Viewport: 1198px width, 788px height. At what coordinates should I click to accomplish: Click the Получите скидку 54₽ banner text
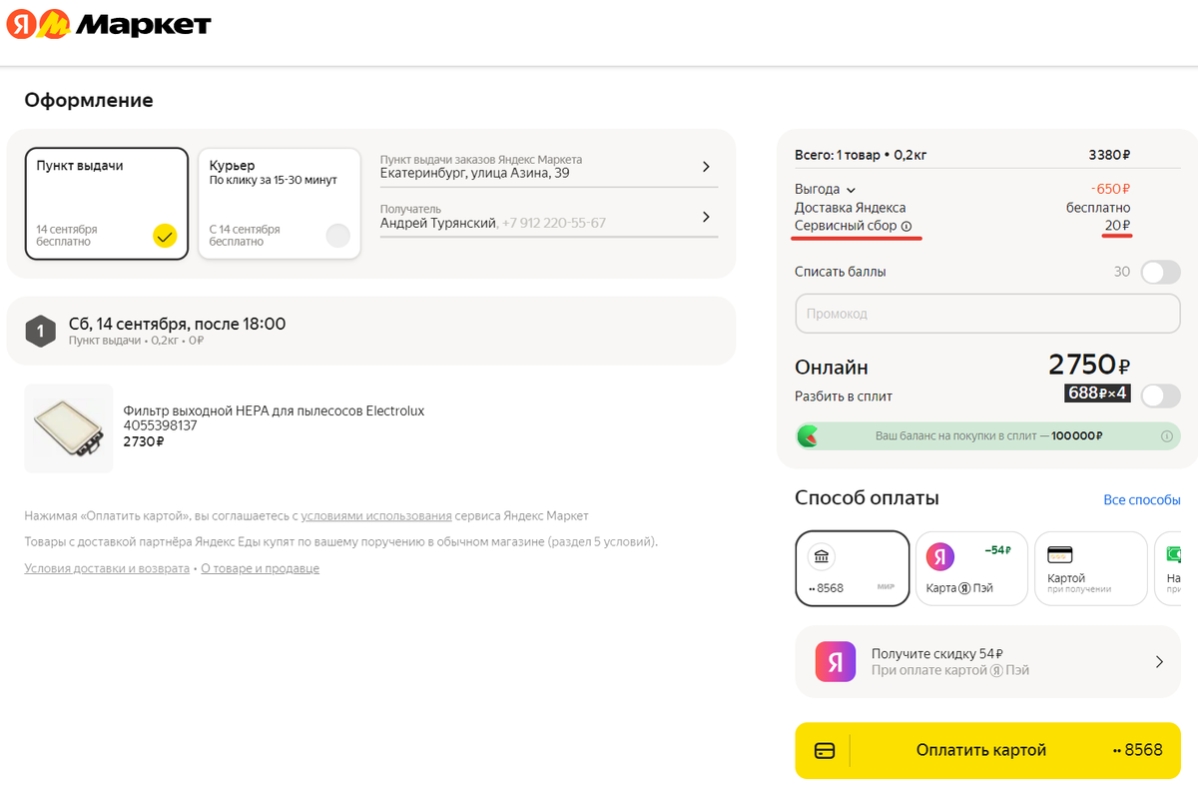[937, 653]
